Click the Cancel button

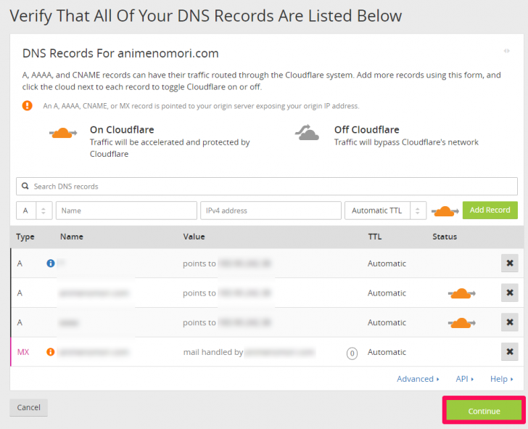28,407
